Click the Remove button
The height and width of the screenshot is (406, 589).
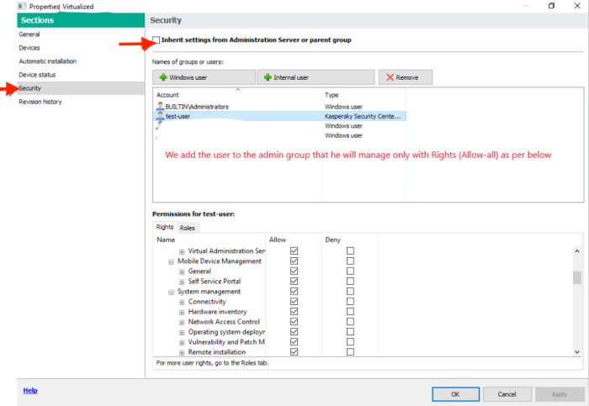[x=406, y=77]
